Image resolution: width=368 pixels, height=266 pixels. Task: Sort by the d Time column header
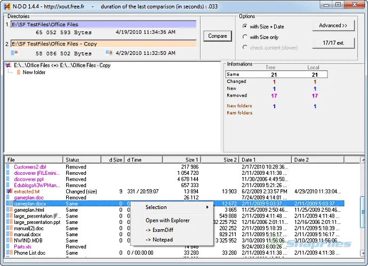point(143,160)
